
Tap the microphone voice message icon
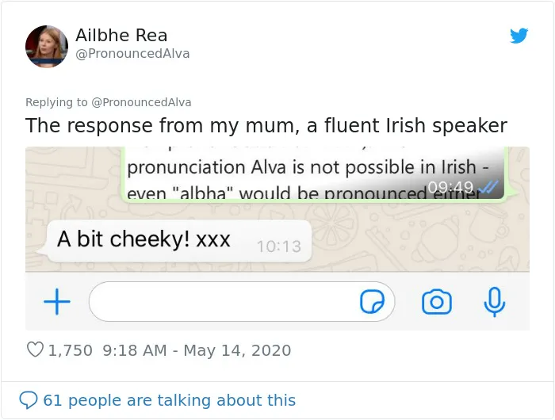[x=495, y=302]
